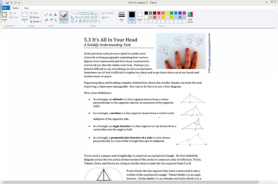Choose the Right arrow shape
The image size is (278, 184).
88,17
